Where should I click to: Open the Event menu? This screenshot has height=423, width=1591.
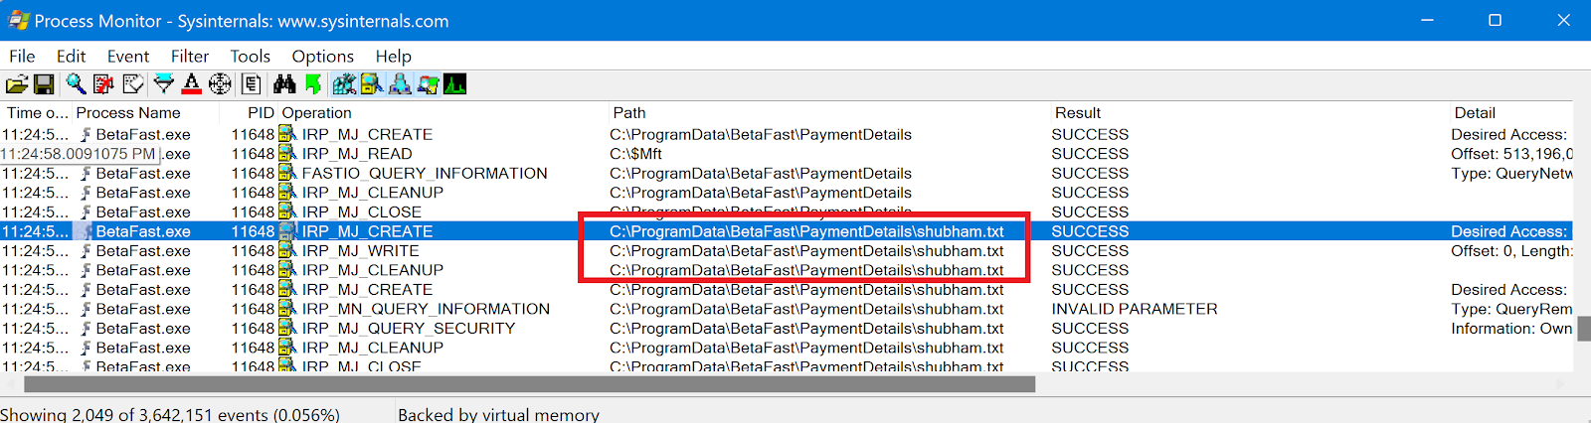coord(128,57)
